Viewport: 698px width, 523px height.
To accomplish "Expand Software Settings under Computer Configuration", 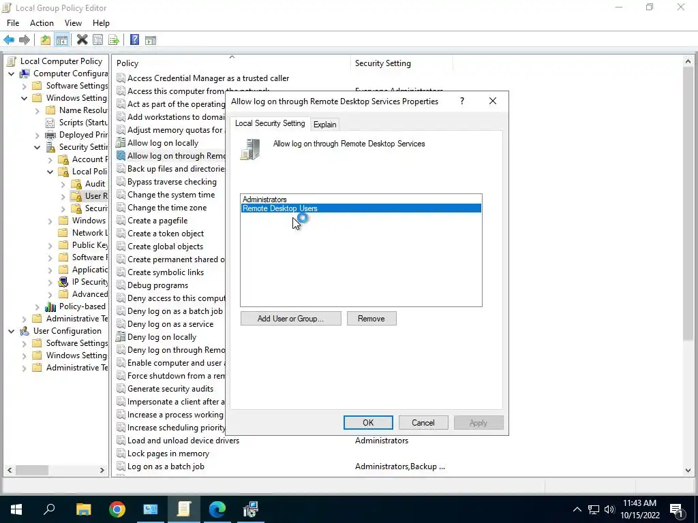I will (x=25, y=86).
